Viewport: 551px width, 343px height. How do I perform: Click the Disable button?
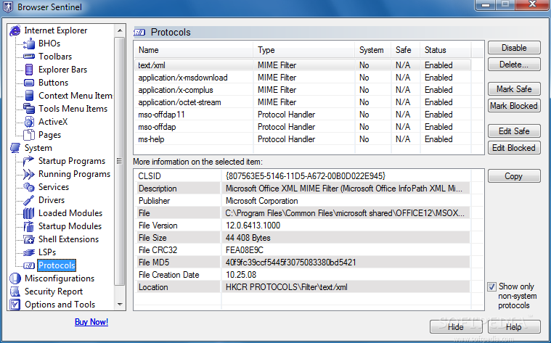(x=514, y=48)
